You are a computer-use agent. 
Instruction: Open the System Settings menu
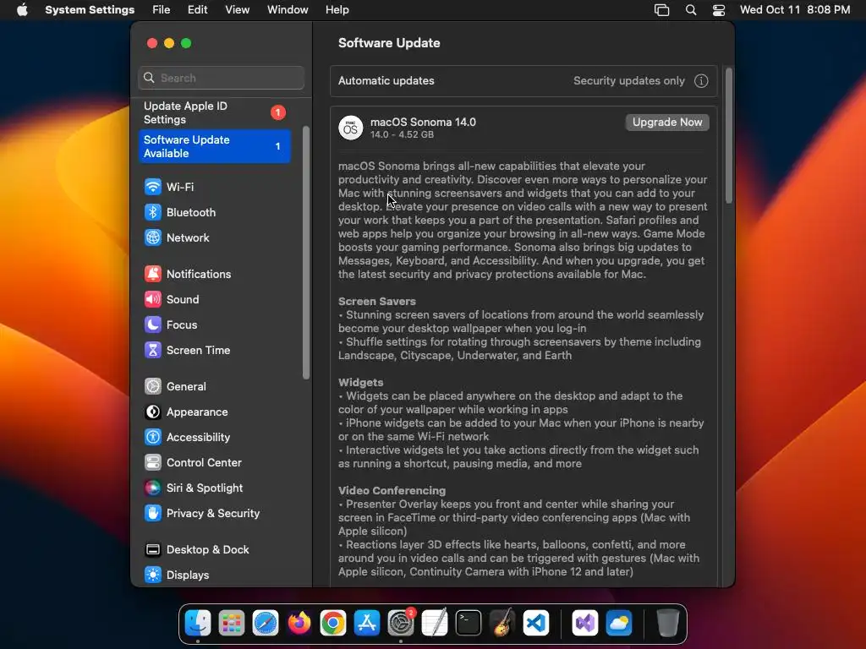(x=90, y=10)
